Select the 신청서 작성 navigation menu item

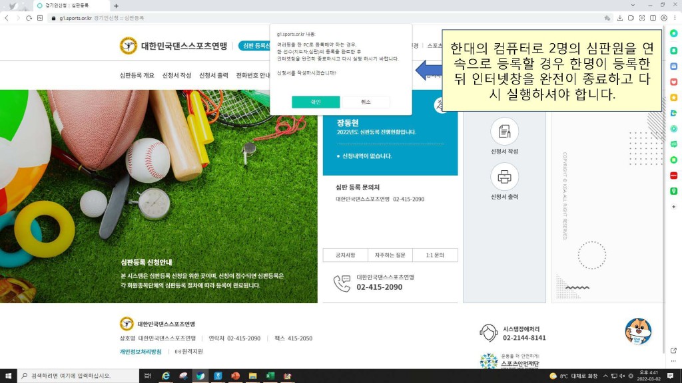click(x=176, y=75)
